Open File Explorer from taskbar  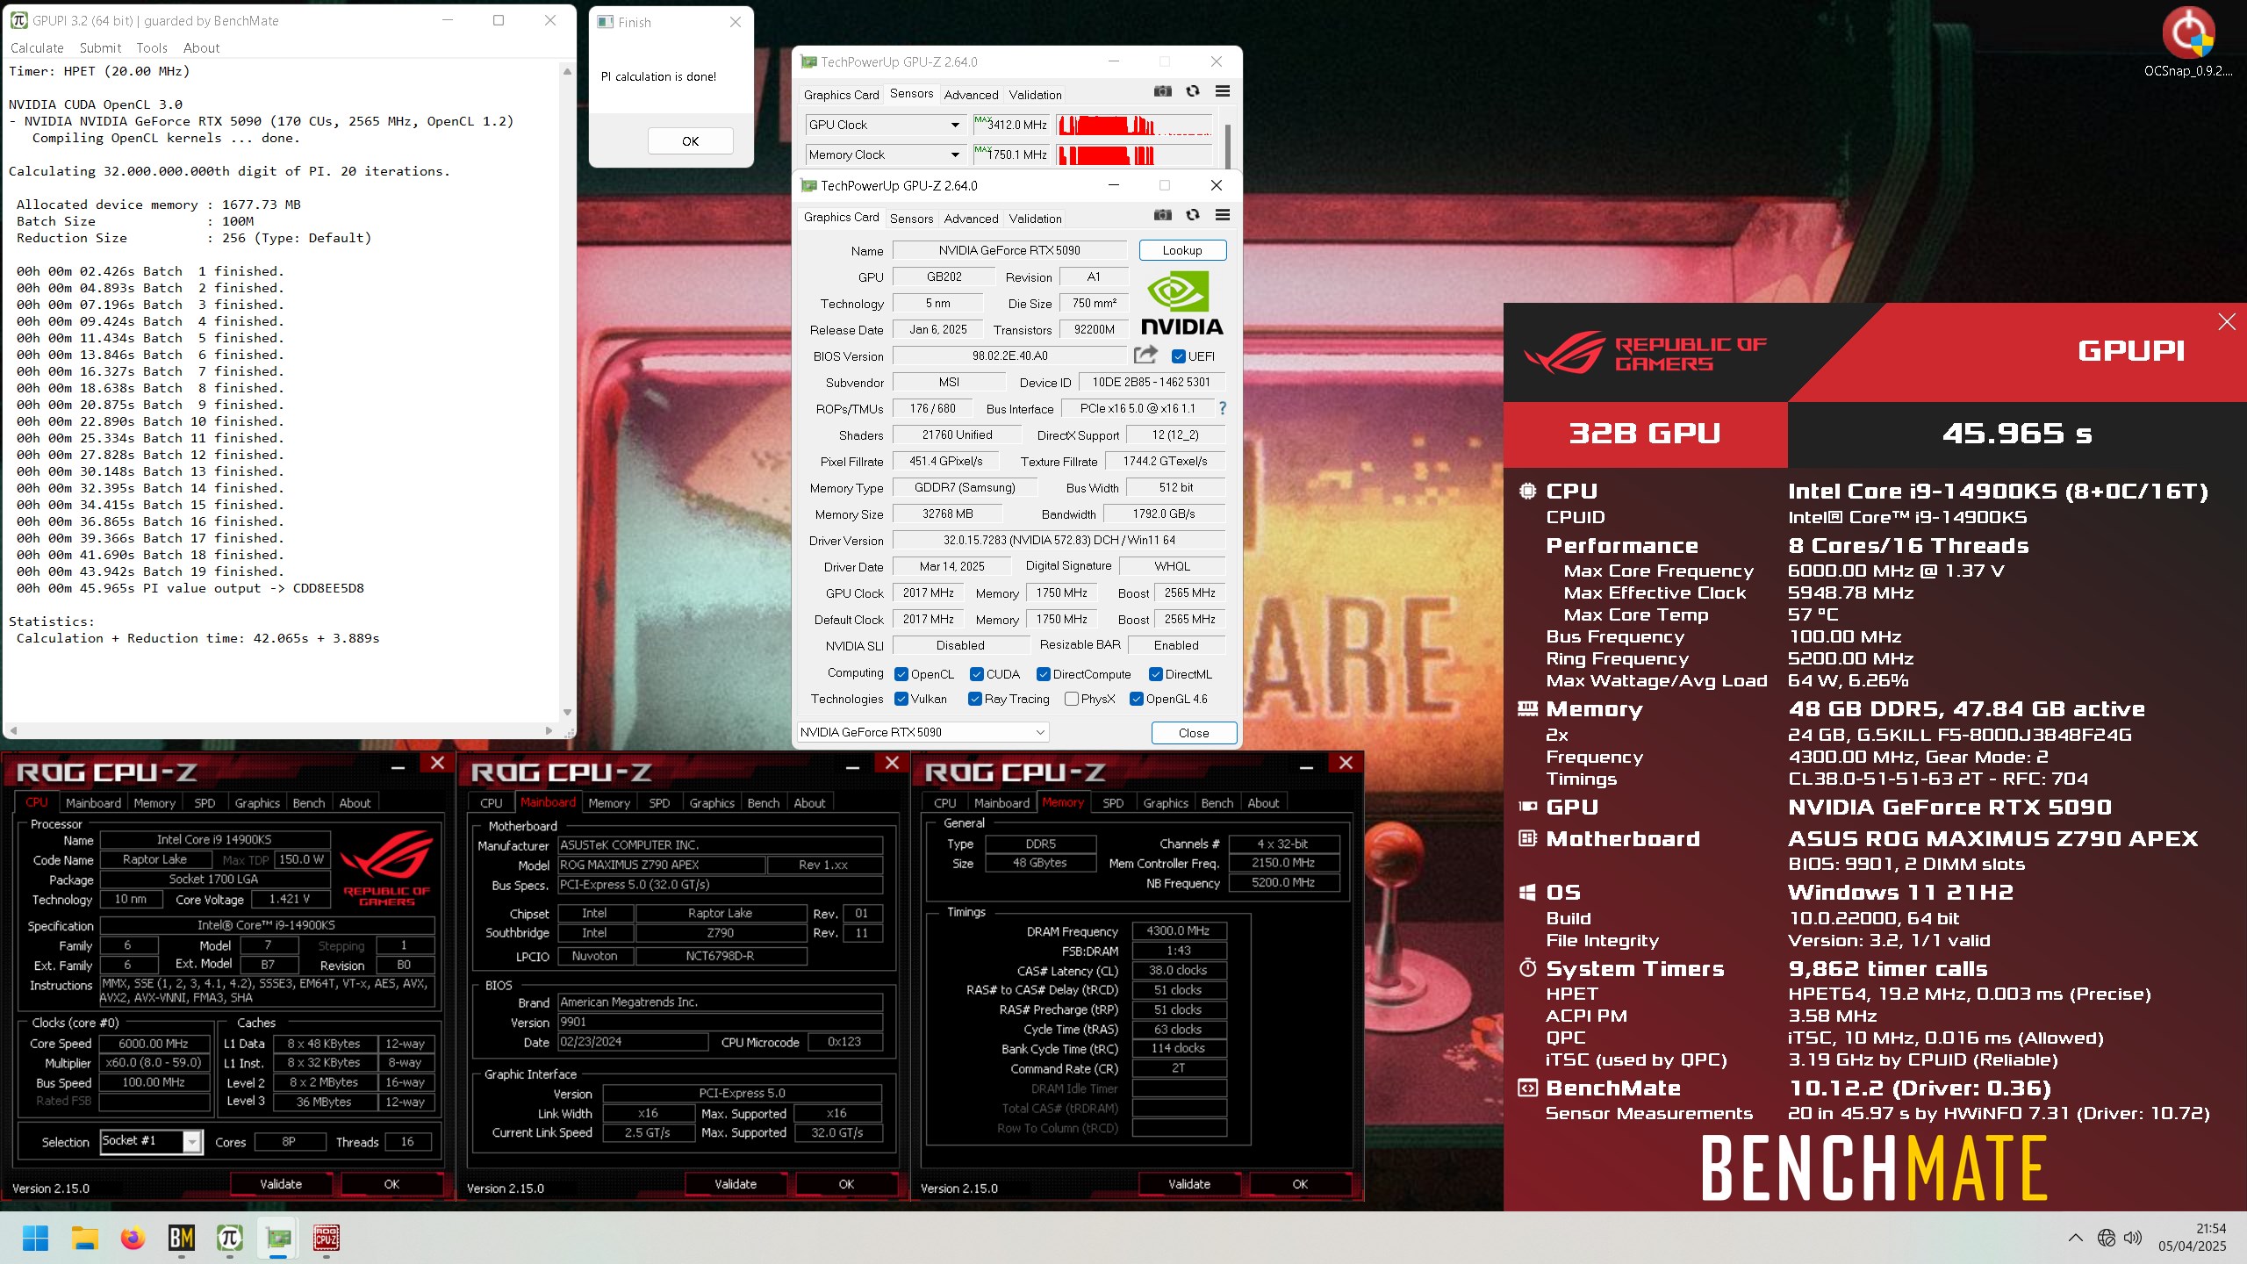click(85, 1239)
